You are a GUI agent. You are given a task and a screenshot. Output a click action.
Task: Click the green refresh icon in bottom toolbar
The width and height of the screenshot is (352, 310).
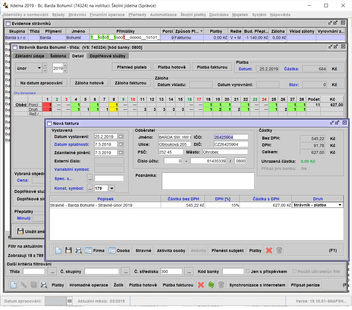pyautogui.click(x=211, y=285)
